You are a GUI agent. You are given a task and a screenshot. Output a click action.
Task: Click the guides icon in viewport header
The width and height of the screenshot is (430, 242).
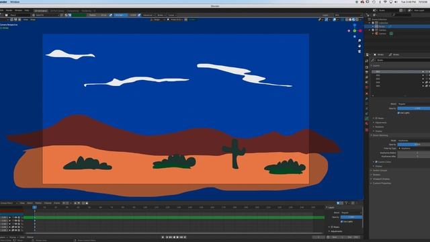(x=186, y=19)
